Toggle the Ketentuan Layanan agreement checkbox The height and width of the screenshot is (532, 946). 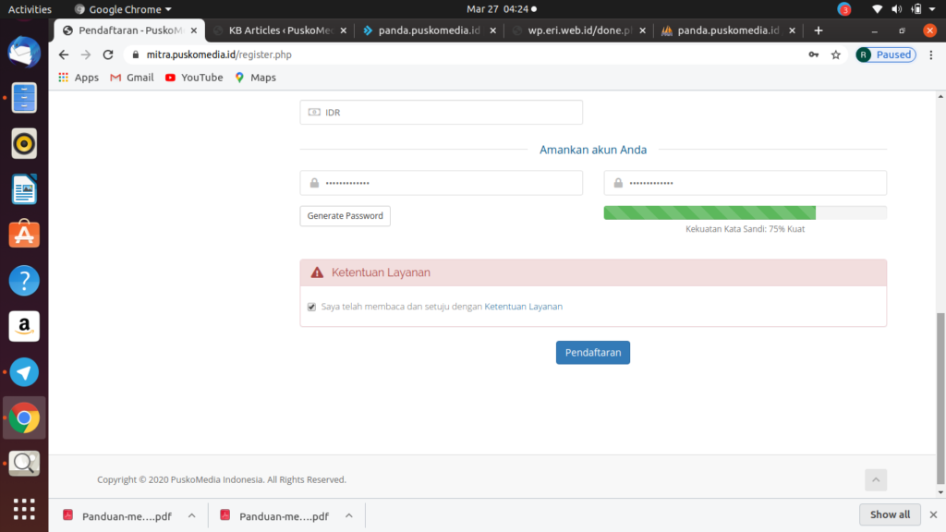pos(311,307)
